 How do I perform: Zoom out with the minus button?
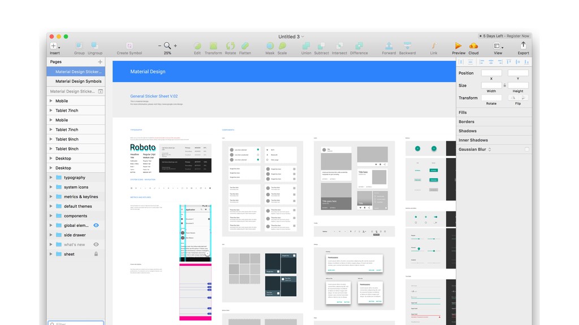[x=159, y=46]
